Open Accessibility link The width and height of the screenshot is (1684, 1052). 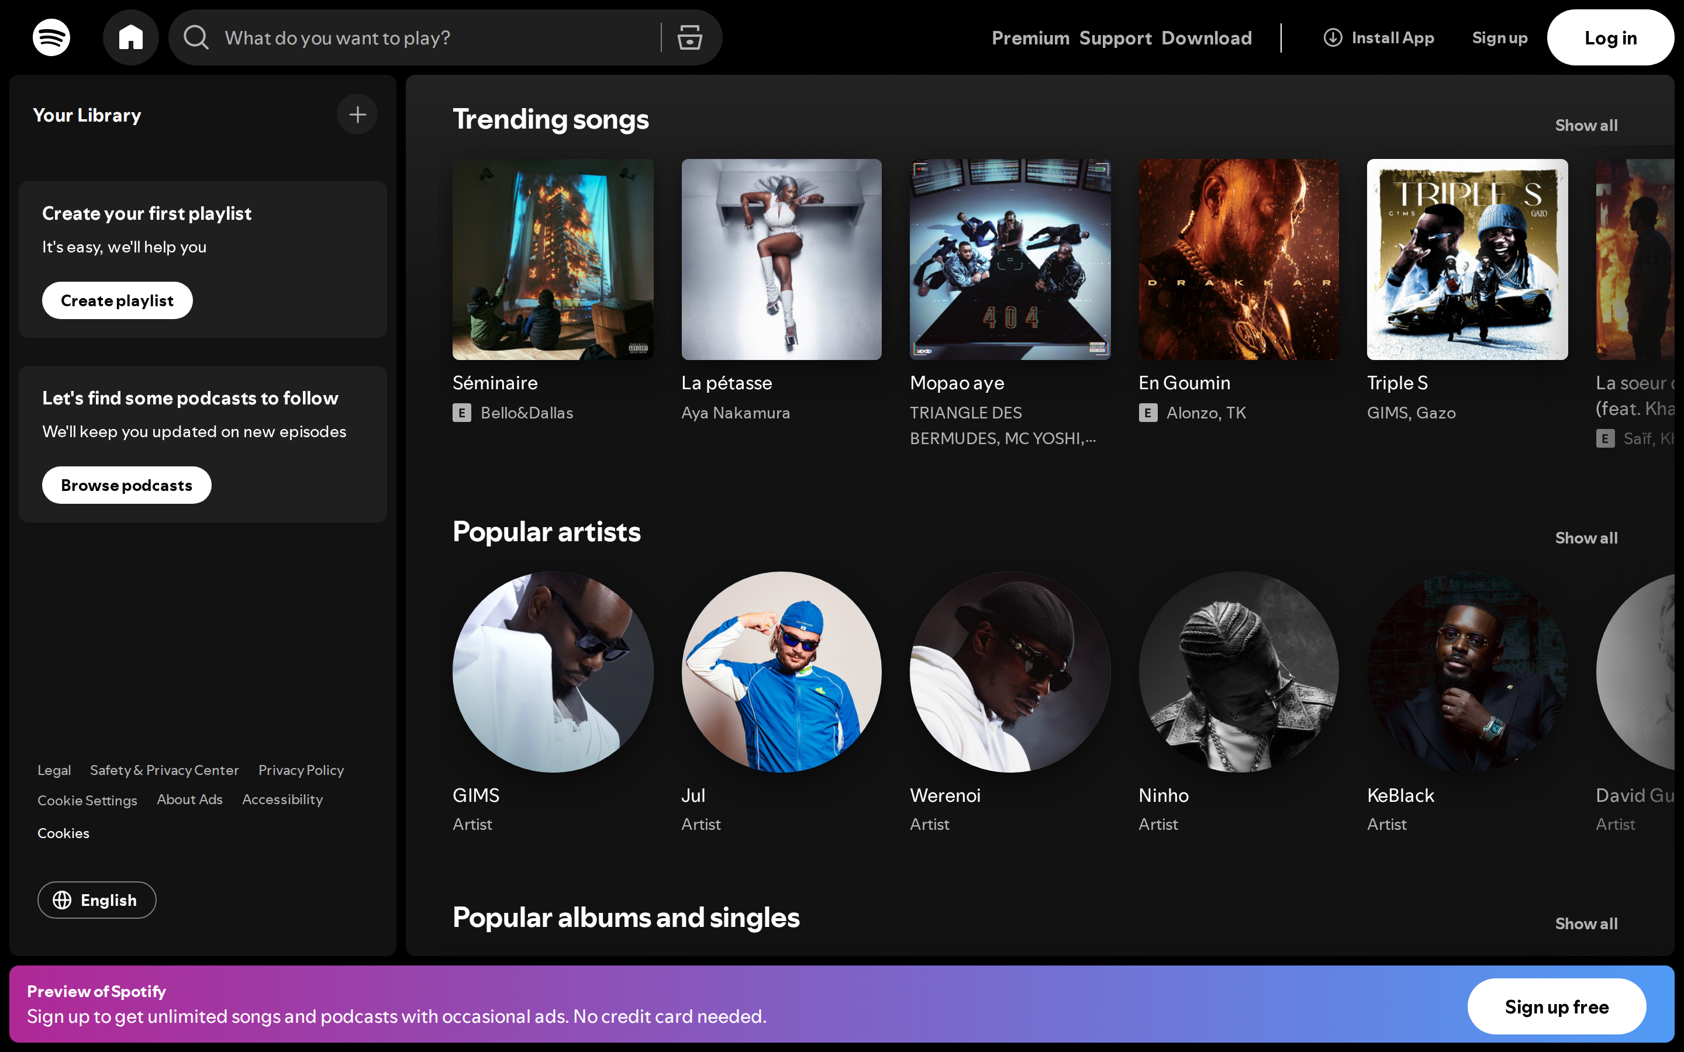click(282, 800)
